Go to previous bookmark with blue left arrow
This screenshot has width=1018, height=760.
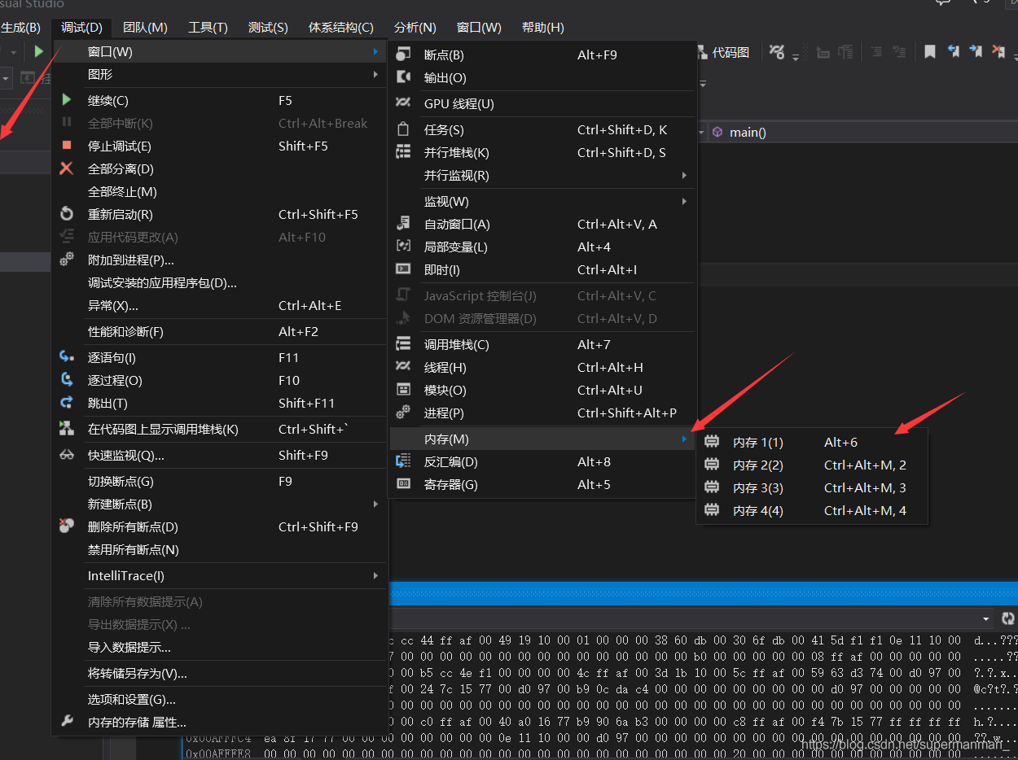click(x=953, y=52)
